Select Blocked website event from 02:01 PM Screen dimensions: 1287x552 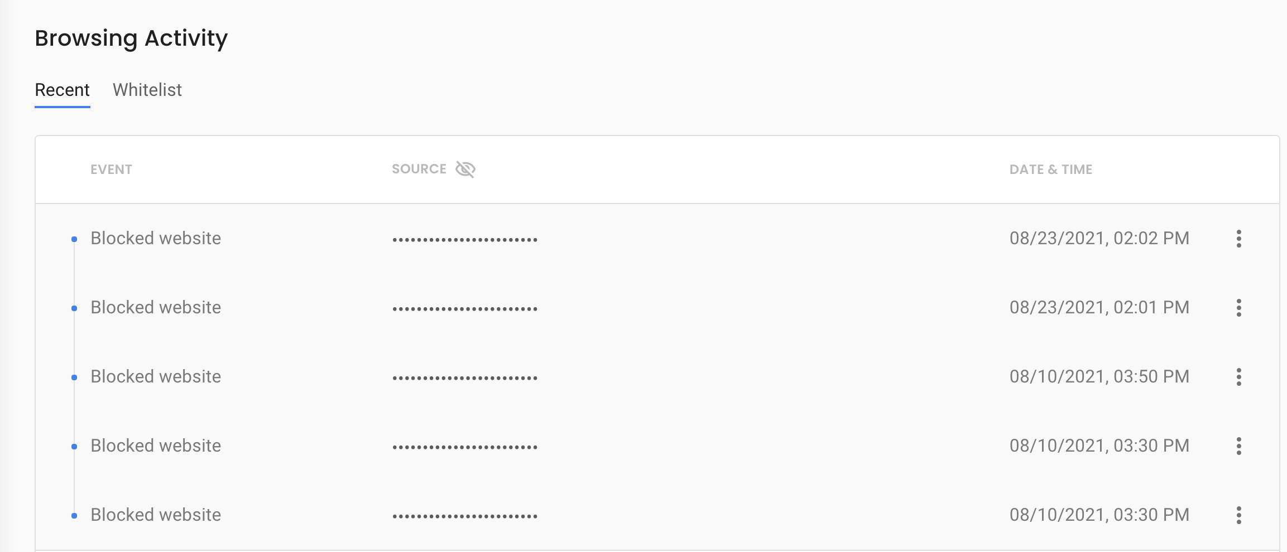156,308
